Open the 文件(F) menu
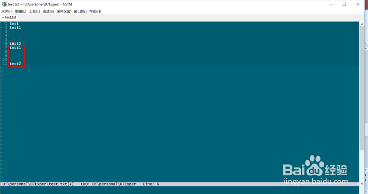This screenshot has height=194, width=368. click(7, 11)
